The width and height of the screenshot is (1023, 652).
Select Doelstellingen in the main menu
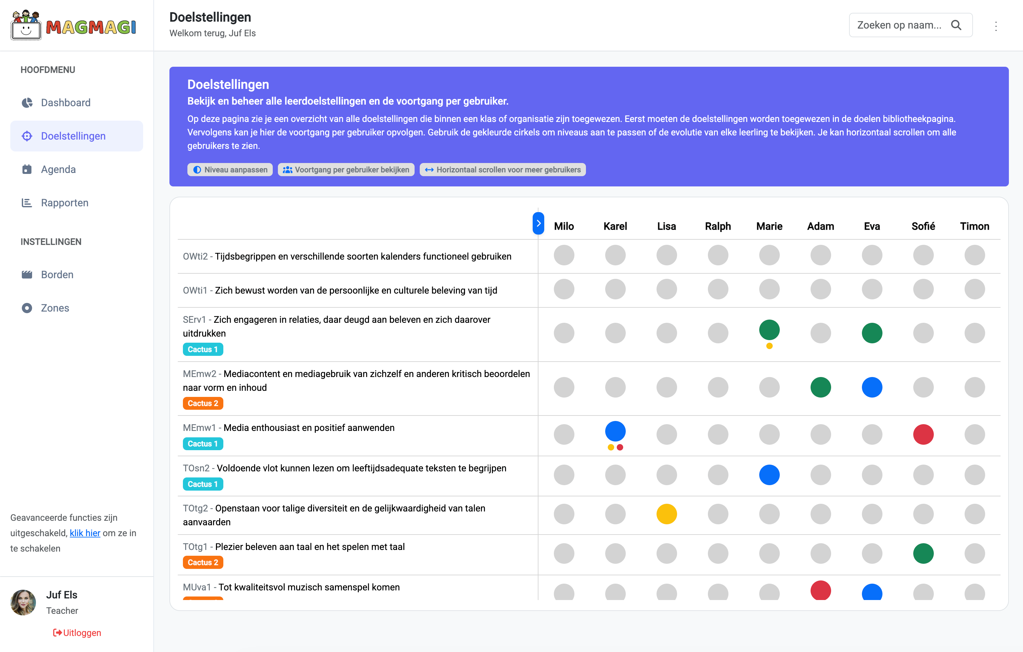[x=73, y=136]
